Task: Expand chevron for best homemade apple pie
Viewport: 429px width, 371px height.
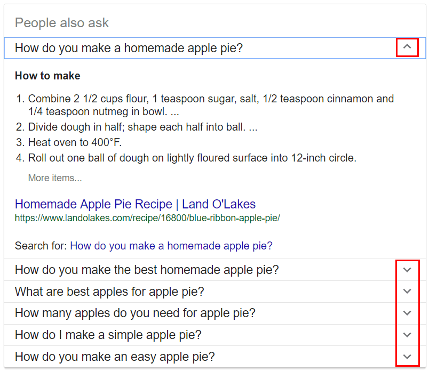Action: (x=407, y=270)
